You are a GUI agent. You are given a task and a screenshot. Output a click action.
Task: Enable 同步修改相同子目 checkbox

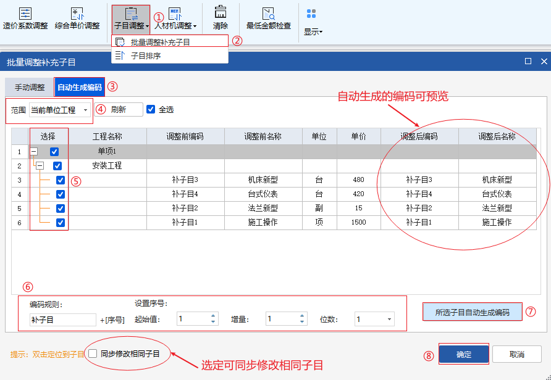coord(93,353)
